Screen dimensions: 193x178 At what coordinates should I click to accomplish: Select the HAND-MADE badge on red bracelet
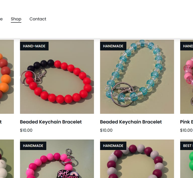34,46
